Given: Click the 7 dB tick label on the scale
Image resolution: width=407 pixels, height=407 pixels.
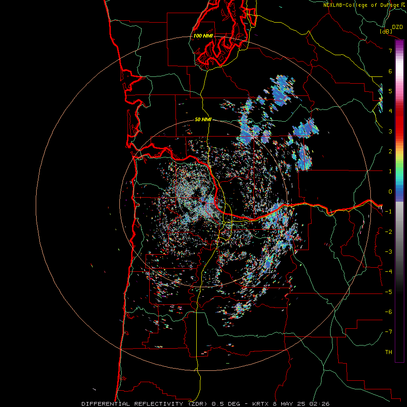Looking at the screenshot, I should [x=390, y=51].
